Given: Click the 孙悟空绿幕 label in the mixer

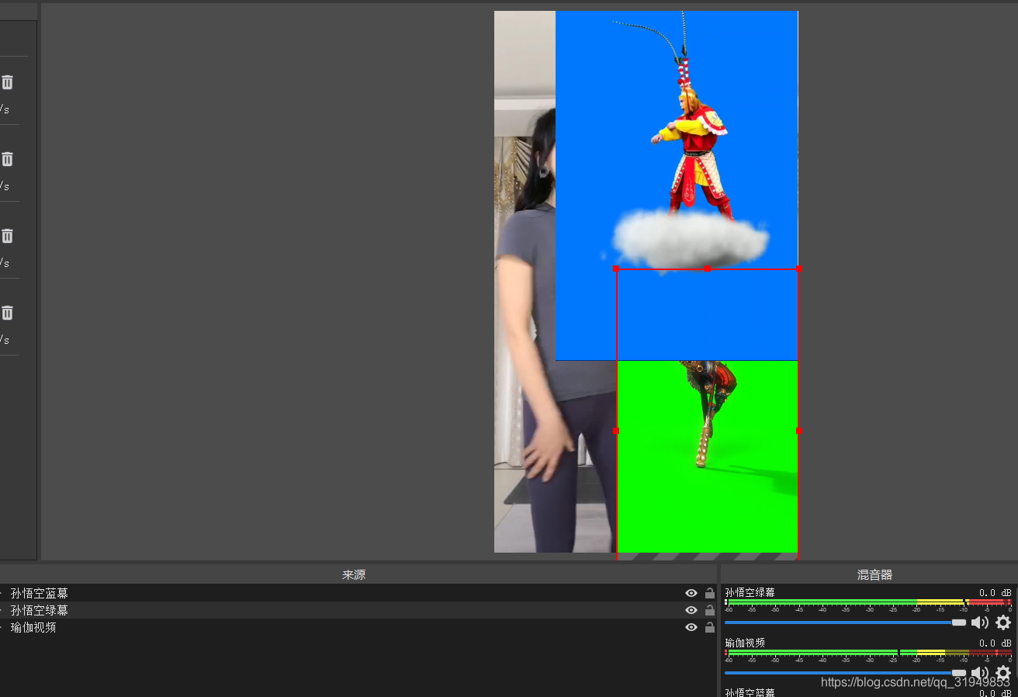Looking at the screenshot, I should [x=750, y=593].
